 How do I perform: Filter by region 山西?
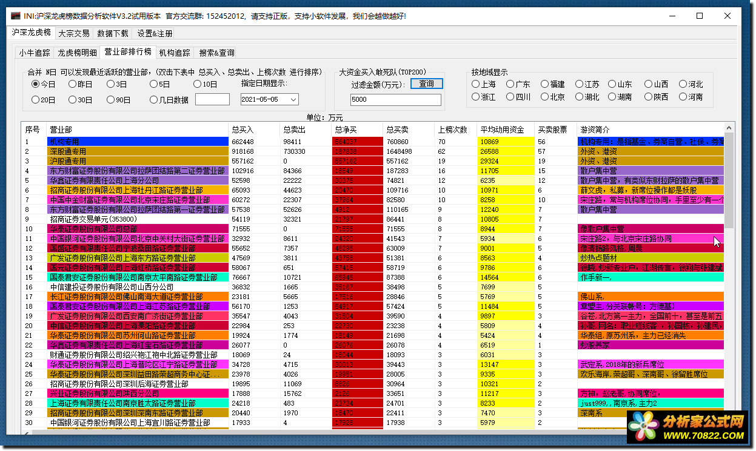pyautogui.click(x=656, y=84)
